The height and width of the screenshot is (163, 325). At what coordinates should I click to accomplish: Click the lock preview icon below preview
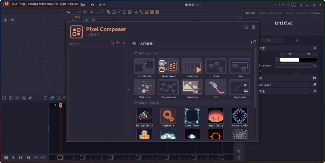[4, 98]
